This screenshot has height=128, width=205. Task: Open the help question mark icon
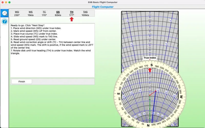(5, 22)
